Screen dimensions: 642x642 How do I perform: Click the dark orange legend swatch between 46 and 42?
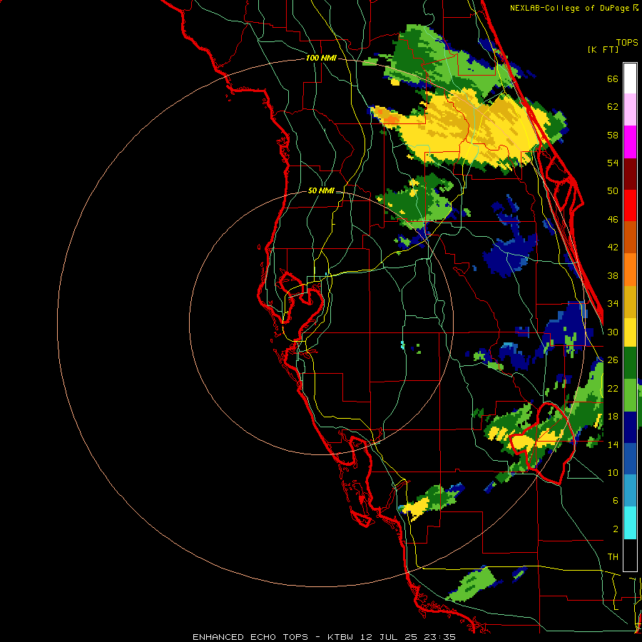[x=630, y=237]
